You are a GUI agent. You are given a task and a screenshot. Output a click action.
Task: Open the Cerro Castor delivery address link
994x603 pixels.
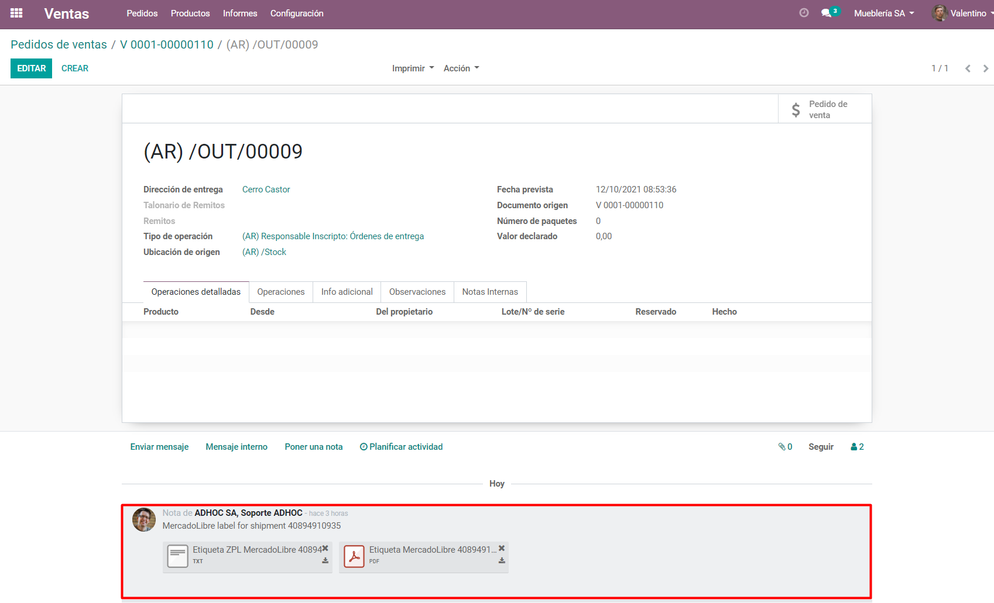click(x=266, y=189)
